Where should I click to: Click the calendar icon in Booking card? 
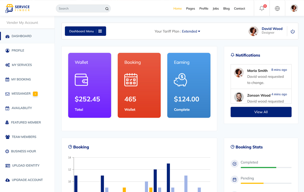pos(131,80)
